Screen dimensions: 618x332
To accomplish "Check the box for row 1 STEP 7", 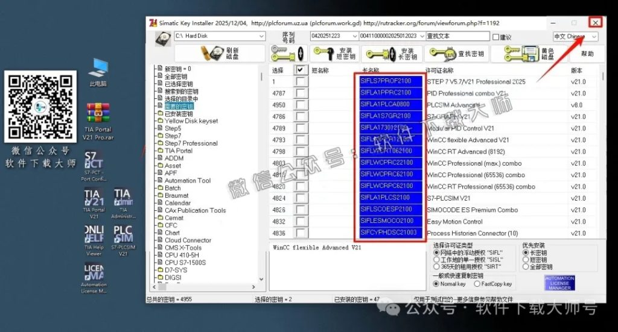I will [301, 81].
